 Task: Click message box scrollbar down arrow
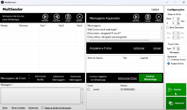pyautogui.click(x=82, y=103)
